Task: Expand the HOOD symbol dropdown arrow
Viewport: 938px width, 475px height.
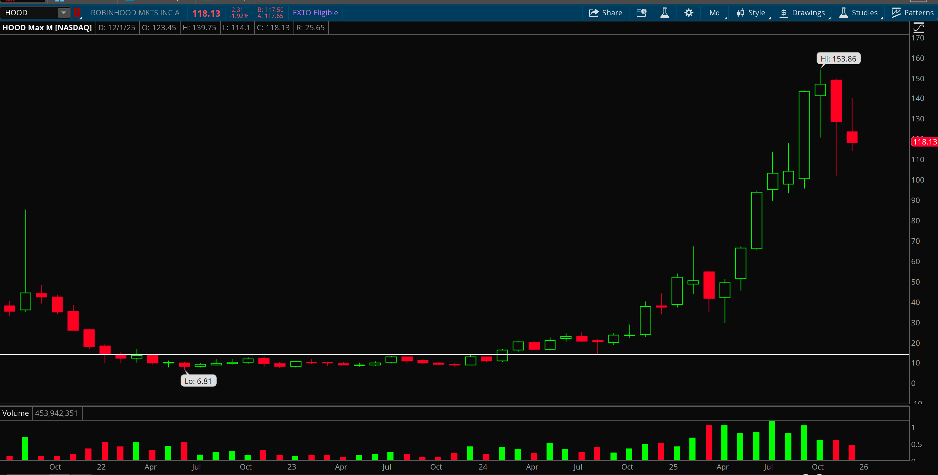Action: pos(64,13)
